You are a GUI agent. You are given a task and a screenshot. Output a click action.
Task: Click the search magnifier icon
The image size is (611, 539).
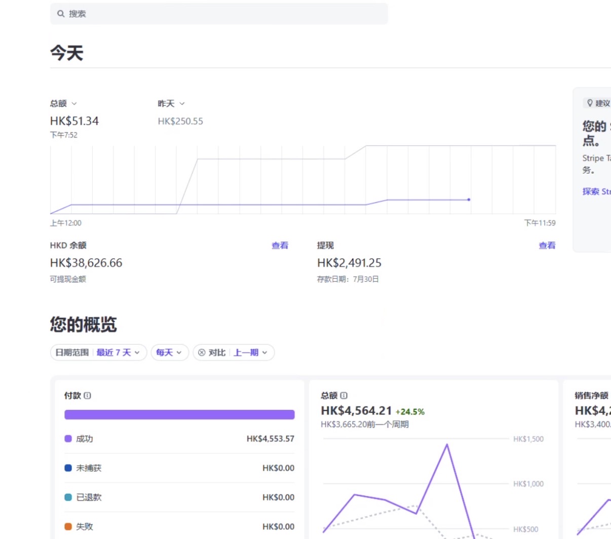[61, 14]
